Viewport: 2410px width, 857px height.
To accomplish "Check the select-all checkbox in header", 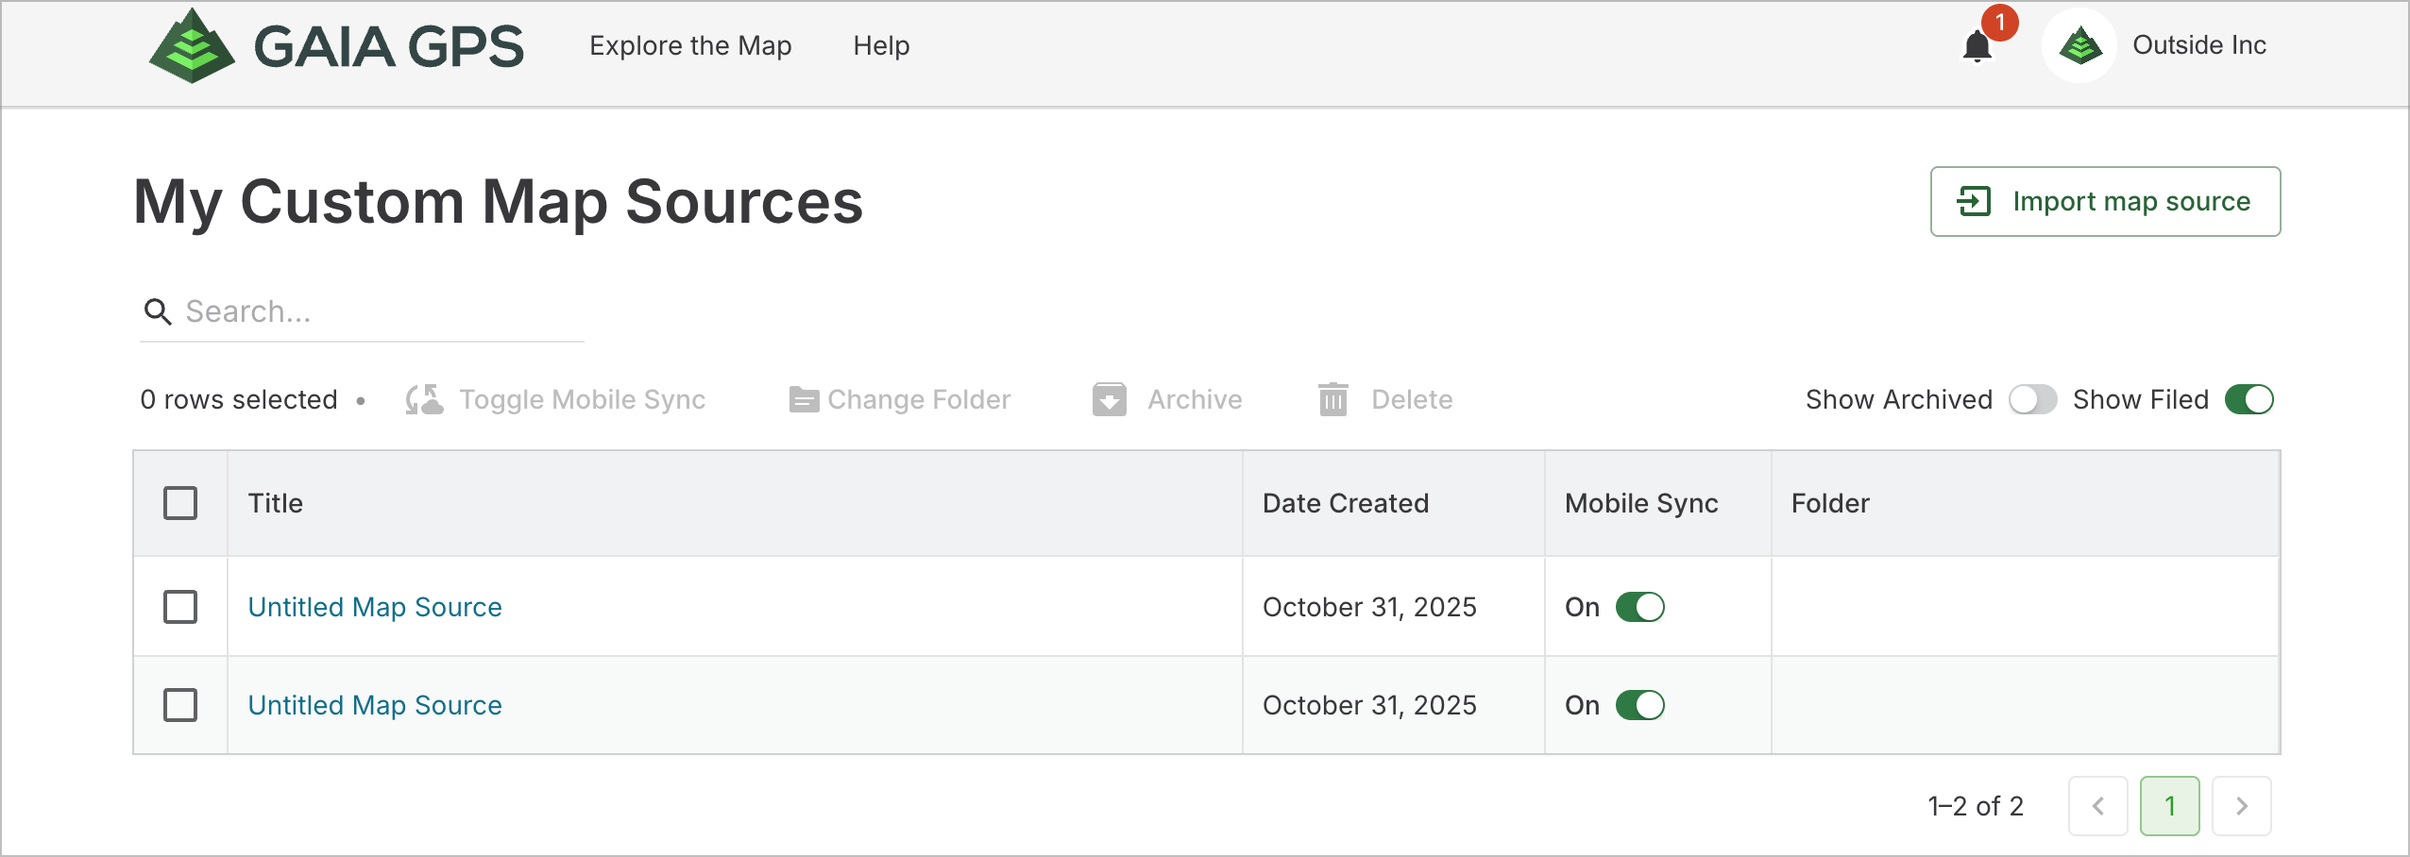I will coord(180,503).
